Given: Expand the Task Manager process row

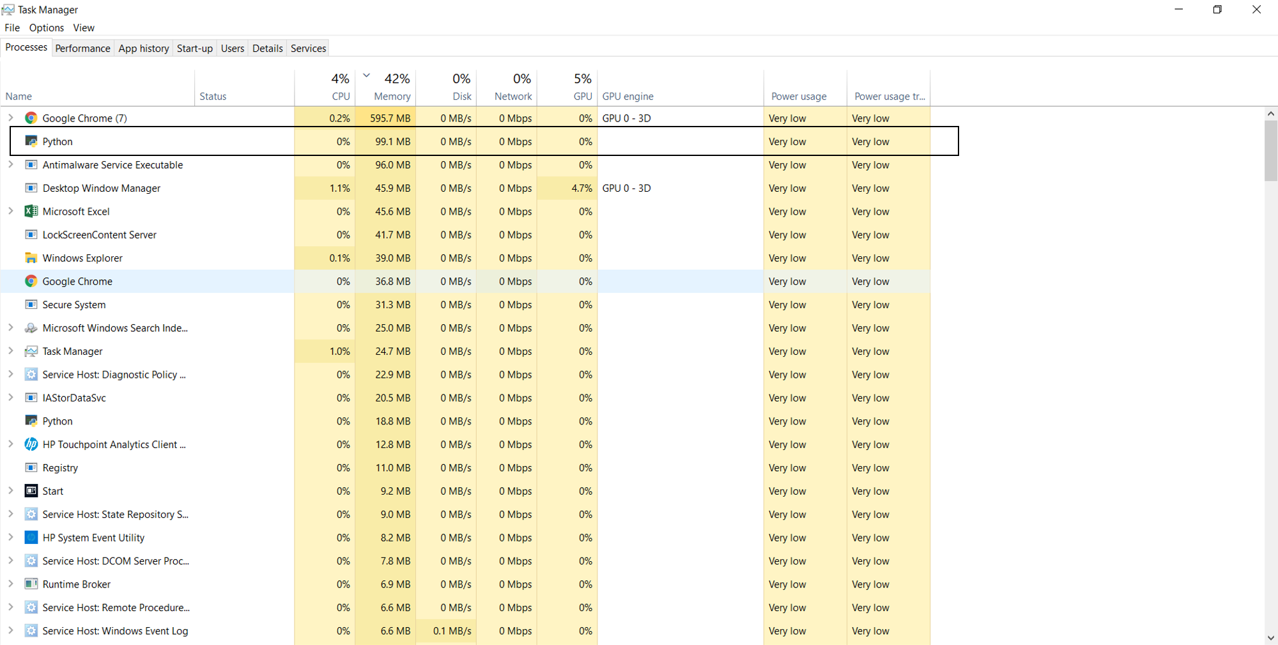Looking at the screenshot, I should coord(11,351).
